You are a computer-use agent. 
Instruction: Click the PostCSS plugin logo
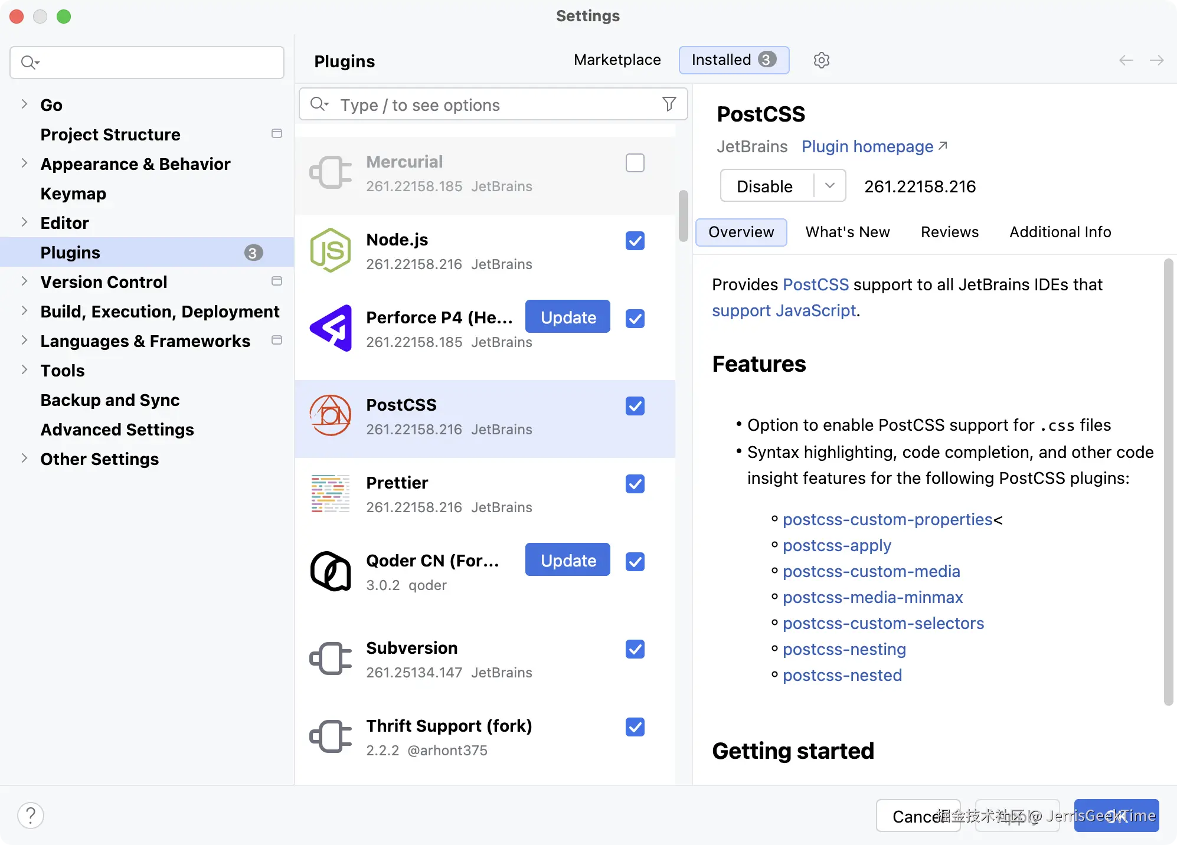point(331,415)
